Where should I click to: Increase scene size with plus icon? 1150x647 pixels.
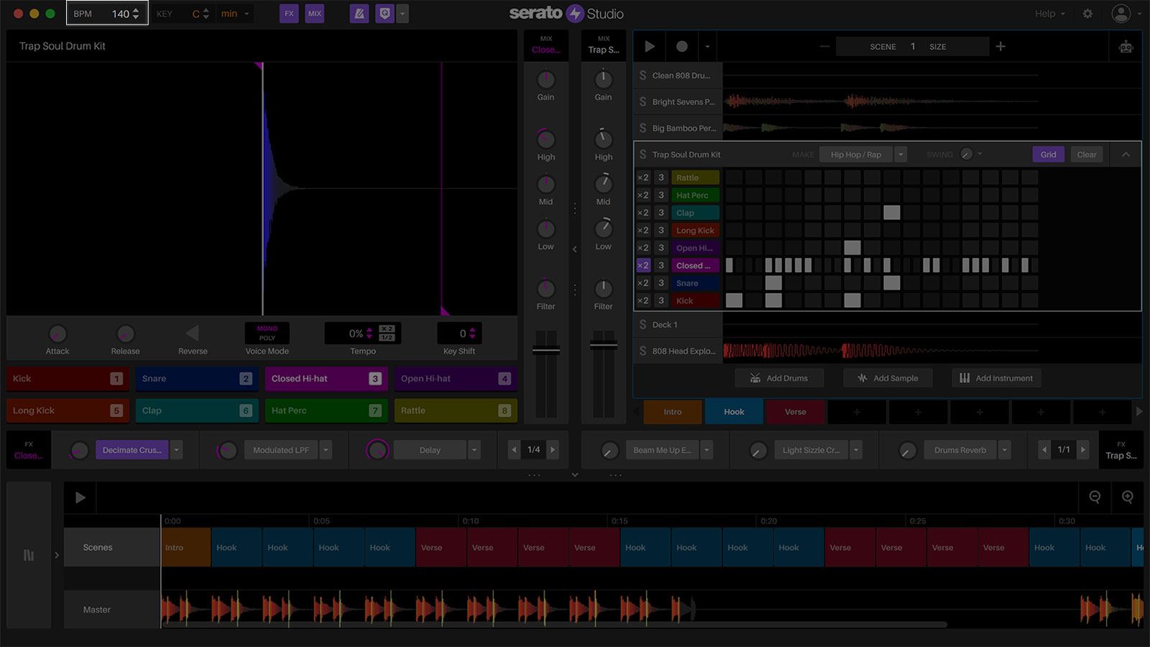[1000, 47]
